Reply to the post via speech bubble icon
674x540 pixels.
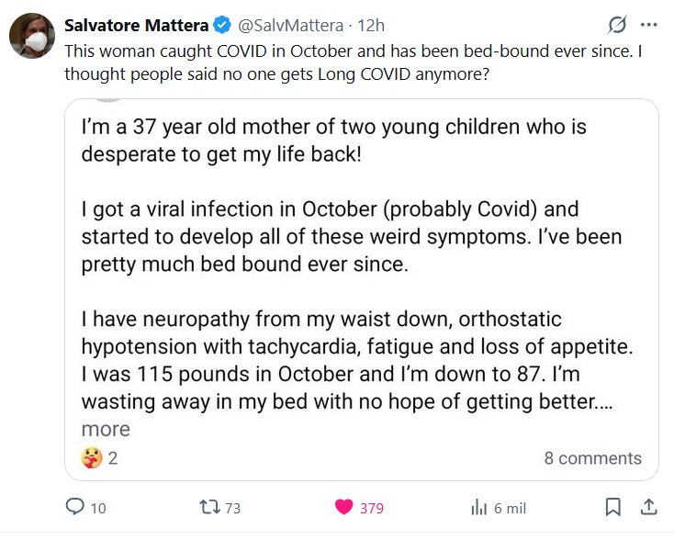75,507
